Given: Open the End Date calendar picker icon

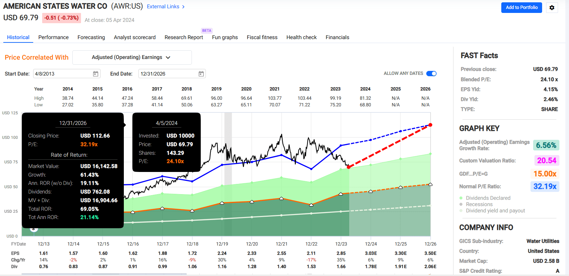Looking at the screenshot, I should 201,74.
